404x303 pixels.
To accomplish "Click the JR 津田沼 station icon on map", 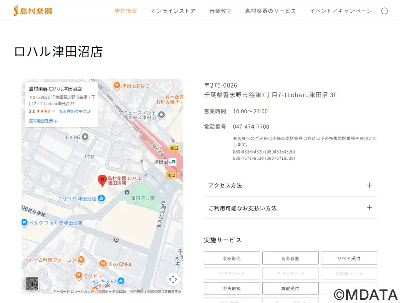I will pos(173,162).
